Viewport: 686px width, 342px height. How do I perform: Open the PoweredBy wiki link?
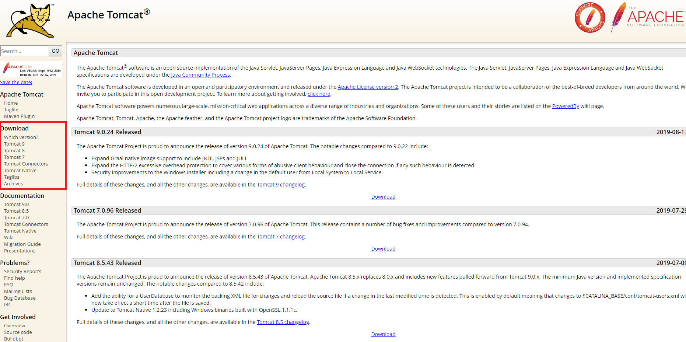click(566, 106)
